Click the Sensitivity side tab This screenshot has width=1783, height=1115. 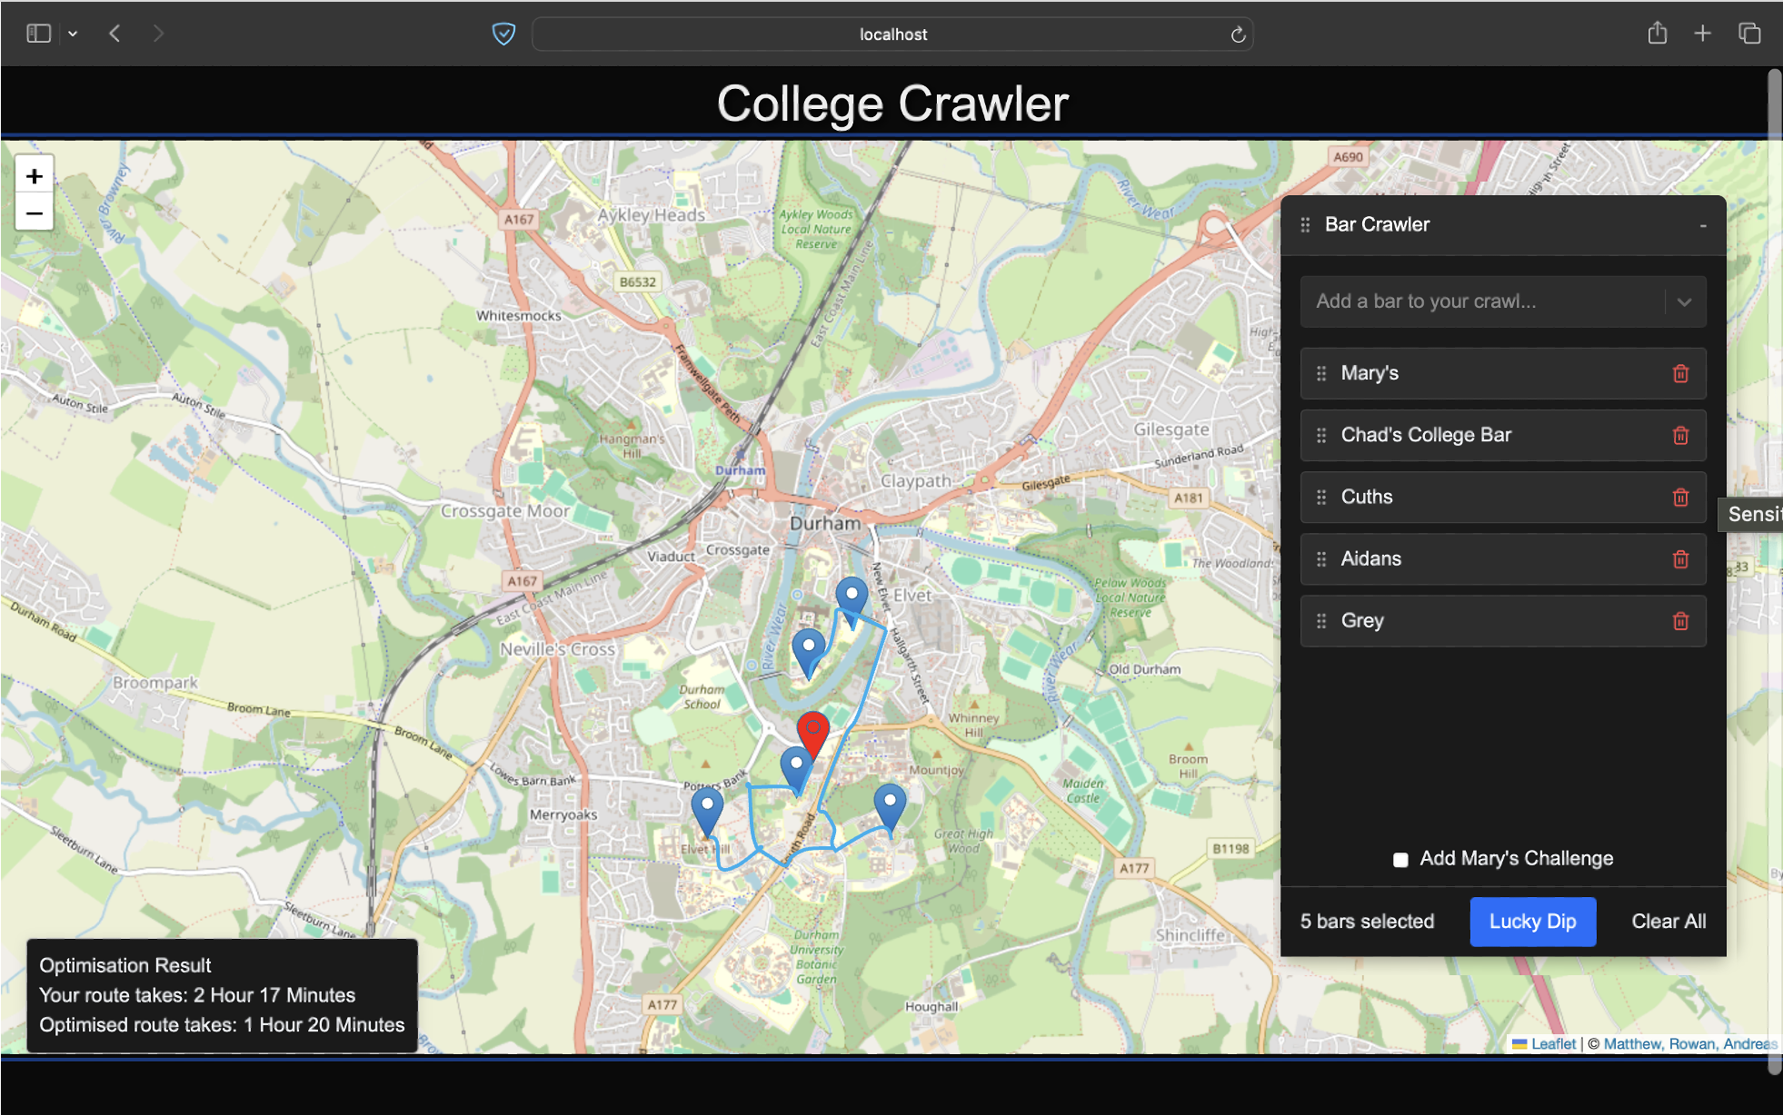(1753, 514)
